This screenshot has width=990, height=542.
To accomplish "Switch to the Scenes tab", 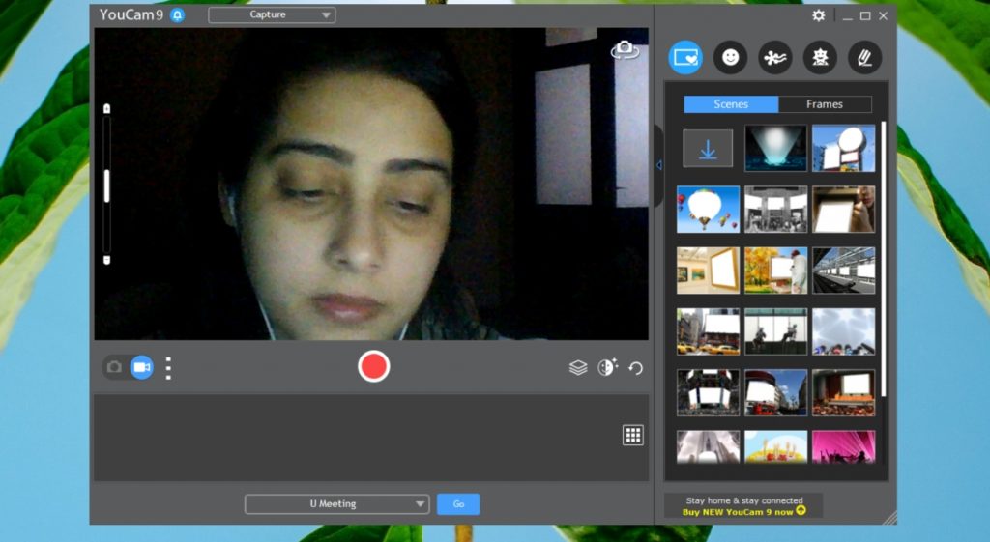I will (731, 104).
